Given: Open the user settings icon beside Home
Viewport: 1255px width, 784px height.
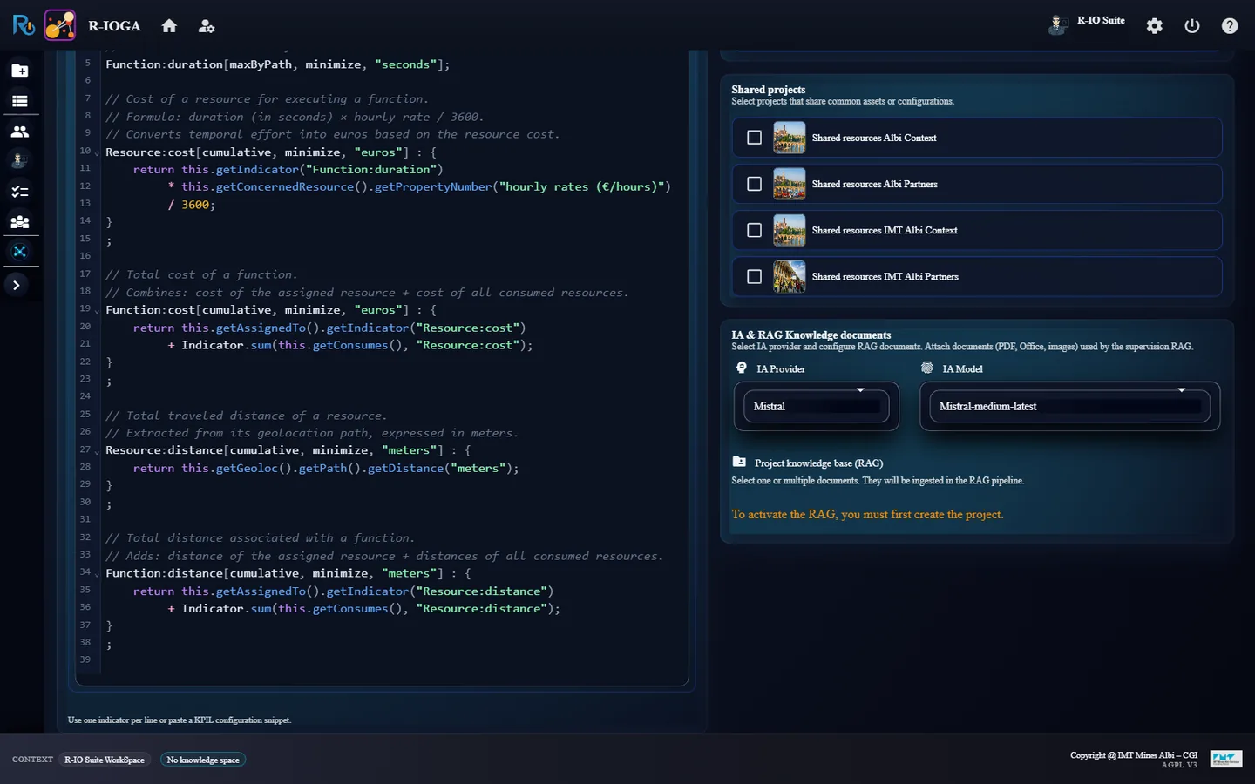Looking at the screenshot, I should click(207, 26).
